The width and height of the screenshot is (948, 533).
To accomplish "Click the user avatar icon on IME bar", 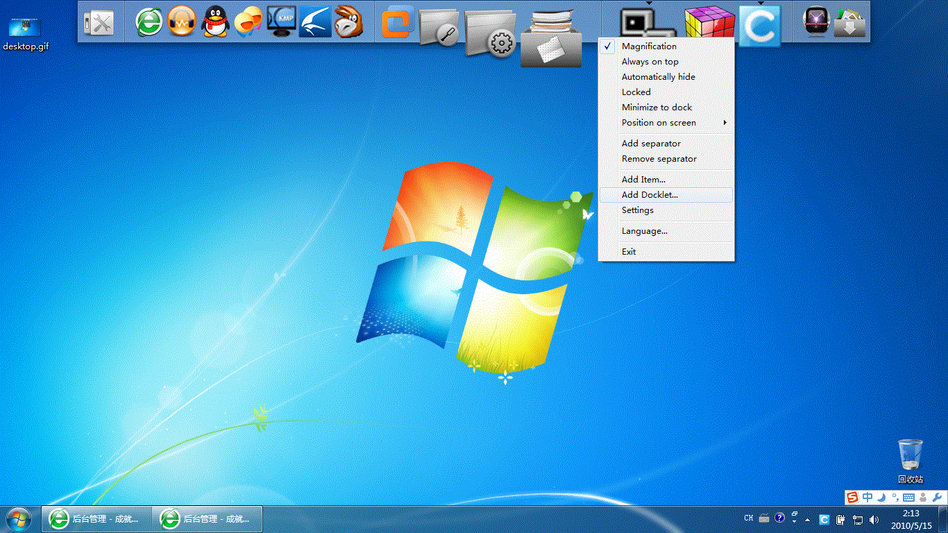I will tap(923, 497).
